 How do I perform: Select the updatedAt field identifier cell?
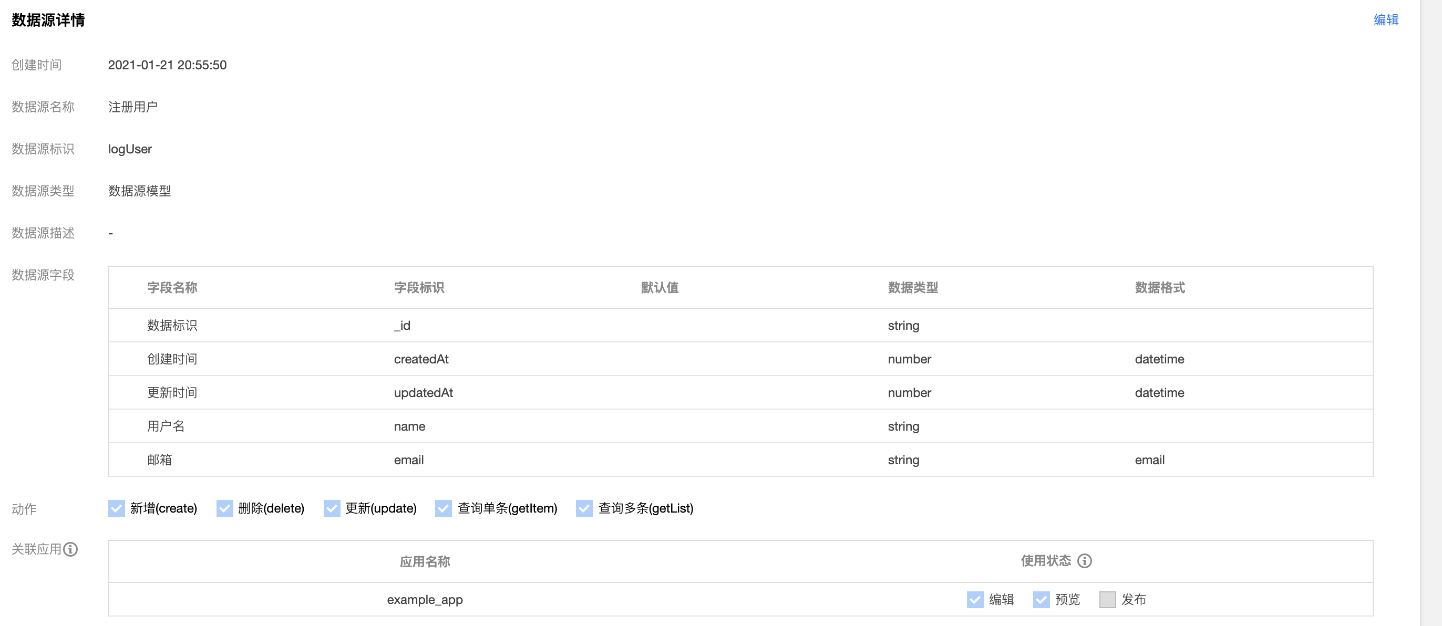[423, 393]
